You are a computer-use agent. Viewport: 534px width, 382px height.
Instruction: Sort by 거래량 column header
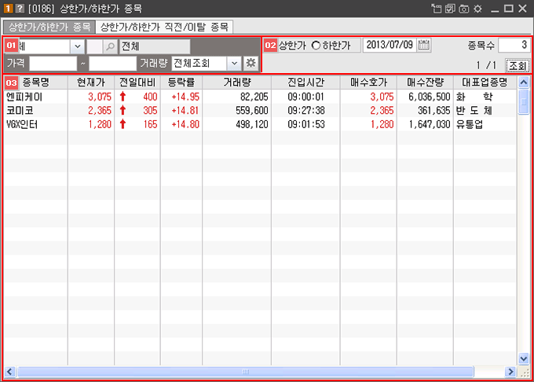[237, 83]
